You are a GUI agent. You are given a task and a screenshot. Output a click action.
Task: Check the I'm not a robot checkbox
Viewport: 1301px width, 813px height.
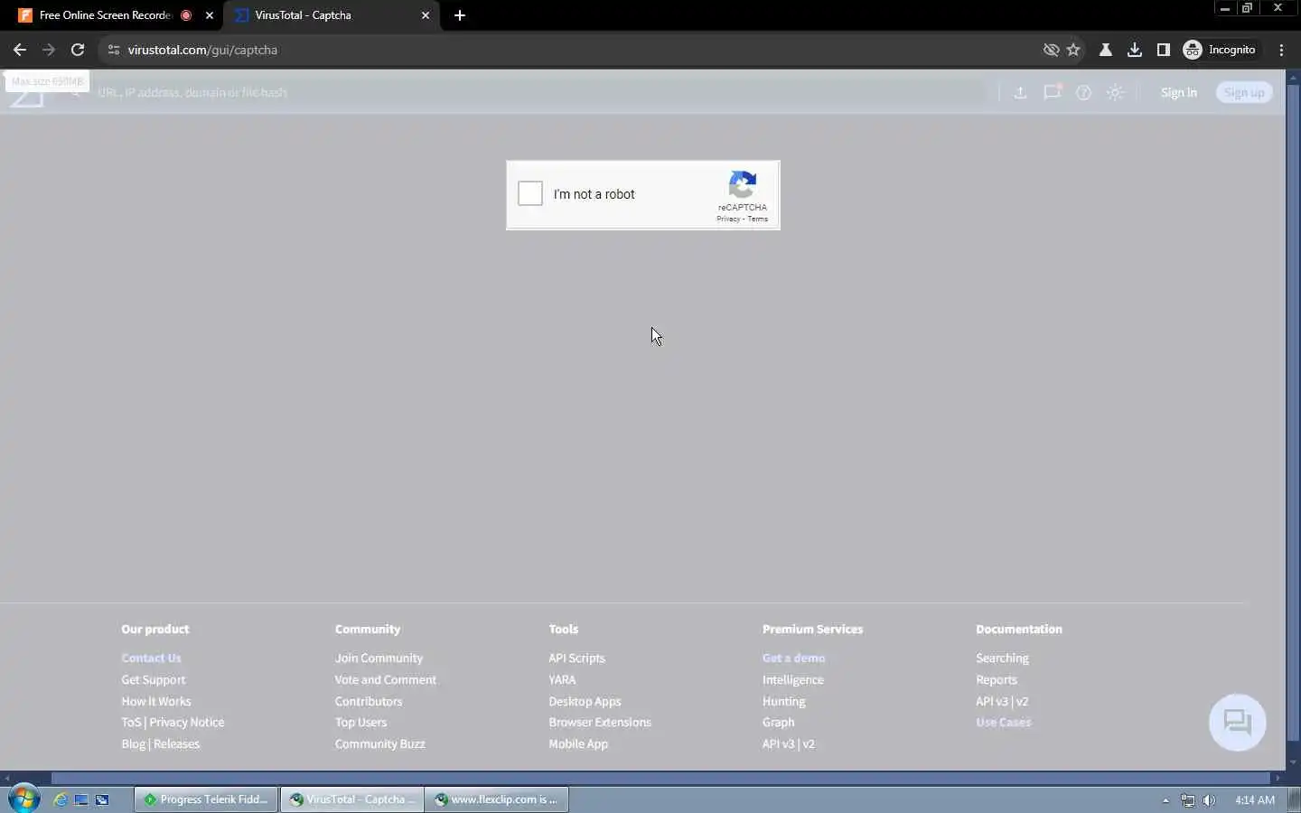point(530,193)
